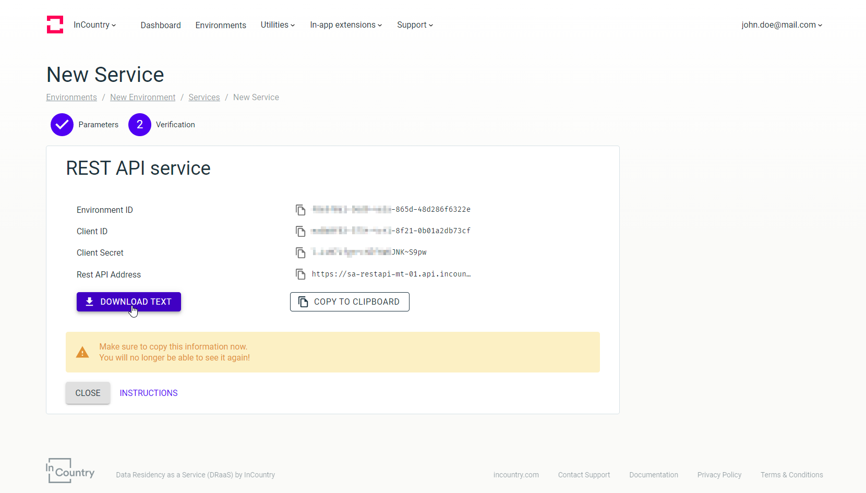Screen dimensions: 866x493
Task: Select the Client Secret value text
Action: tap(369, 252)
